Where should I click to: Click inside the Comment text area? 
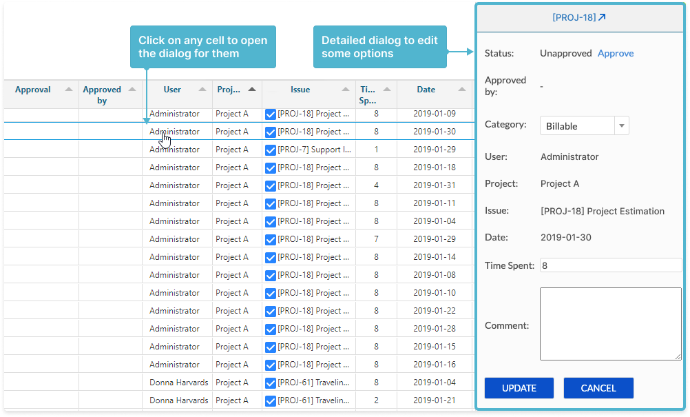611,324
